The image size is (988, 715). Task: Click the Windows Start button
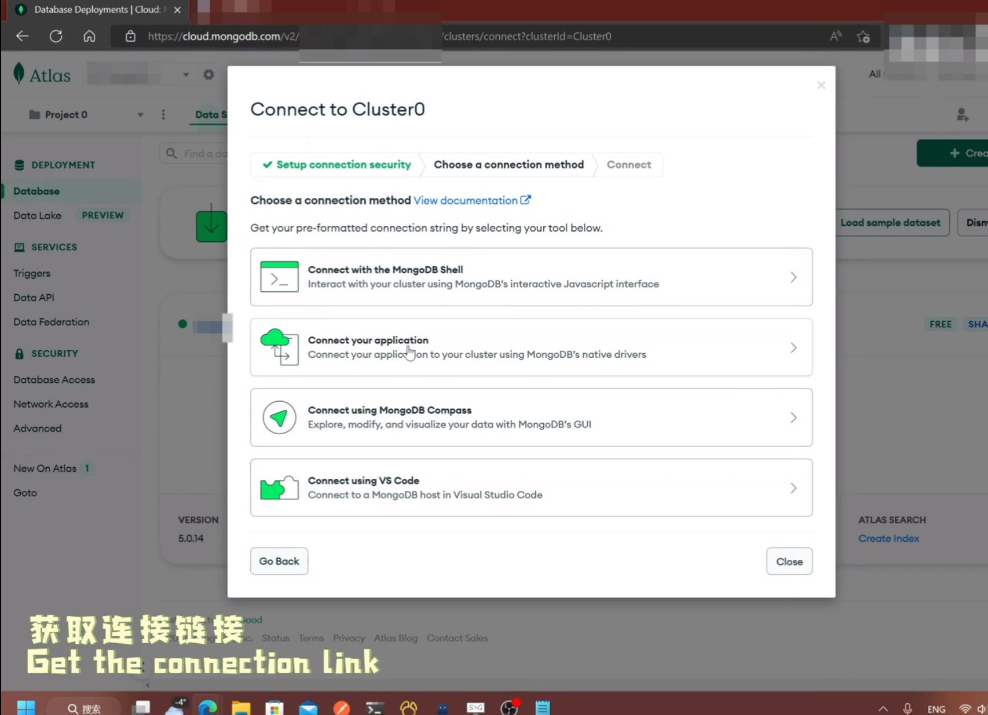point(26,707)
